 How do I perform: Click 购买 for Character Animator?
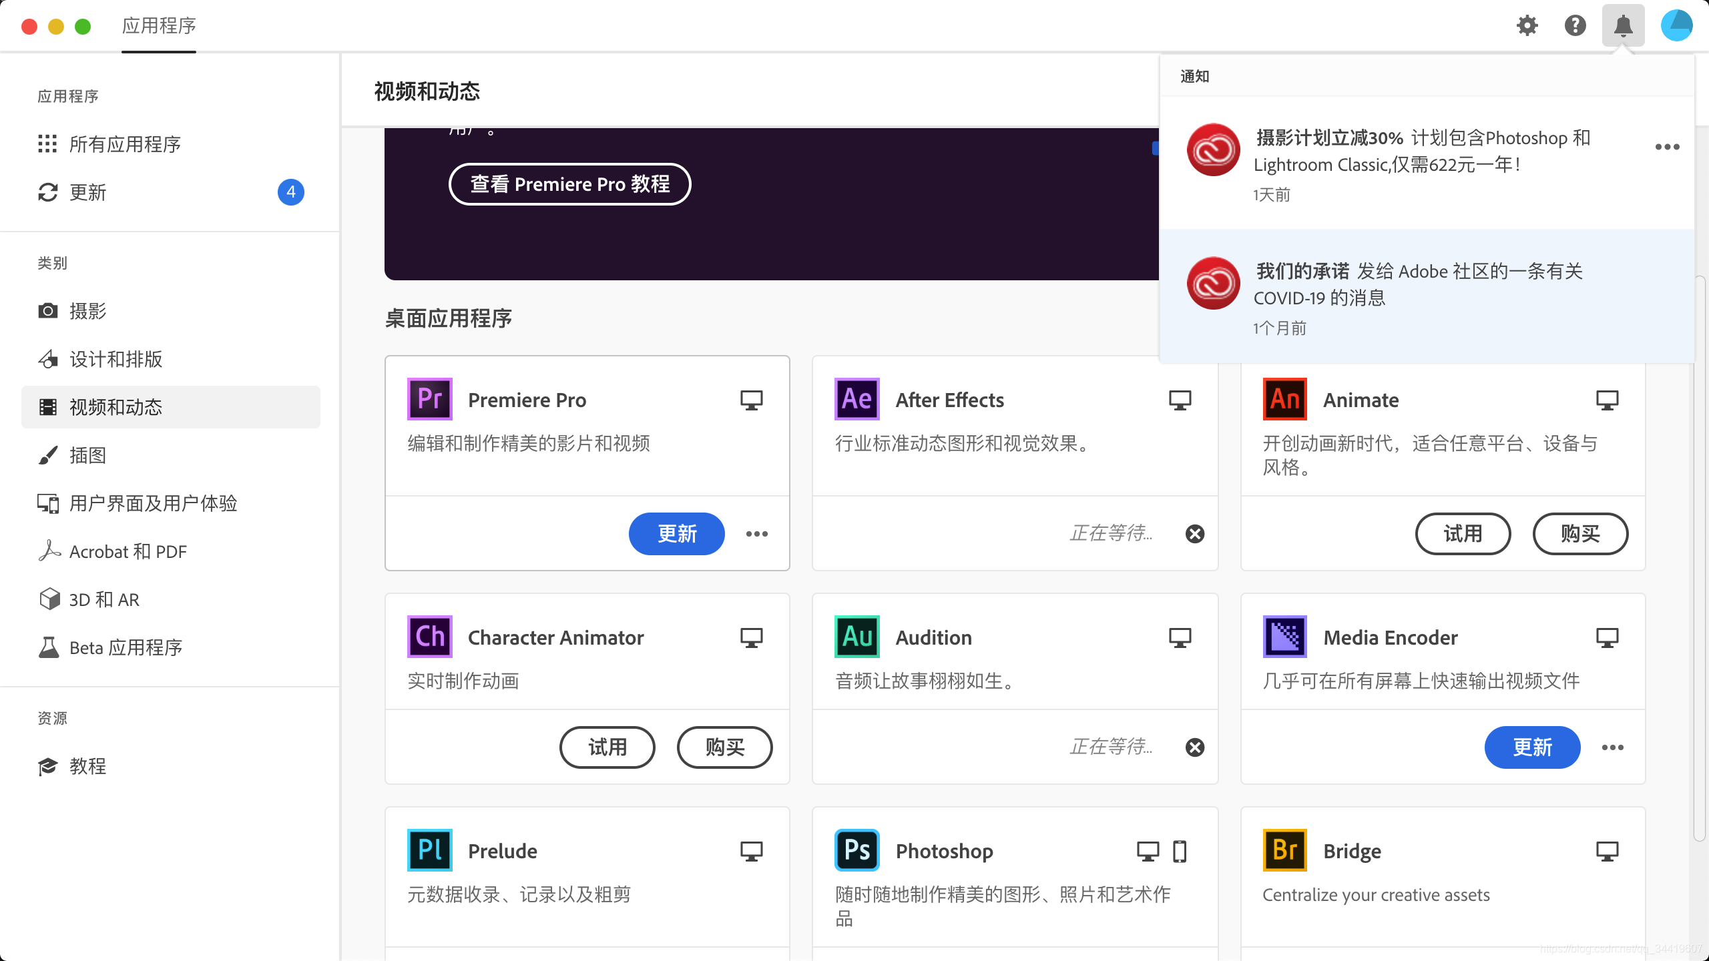(724, 747)
